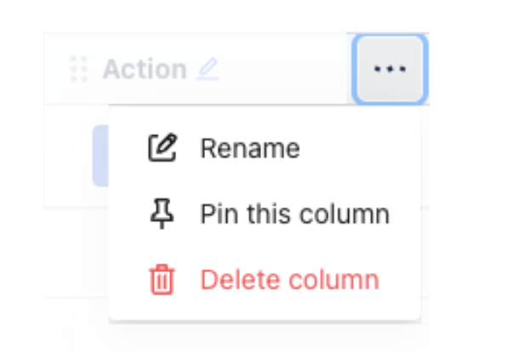This screenshot has height=352, width=514.
Task: Open the three-dot column options menu
Action: click(390, 69)
